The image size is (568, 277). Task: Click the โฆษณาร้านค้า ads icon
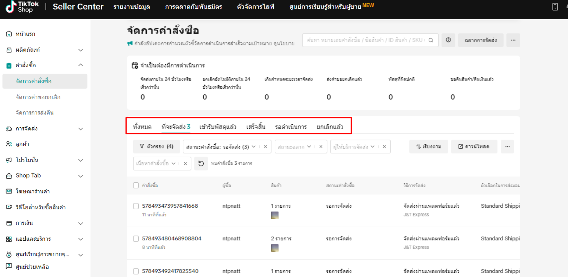coord(9,191)
